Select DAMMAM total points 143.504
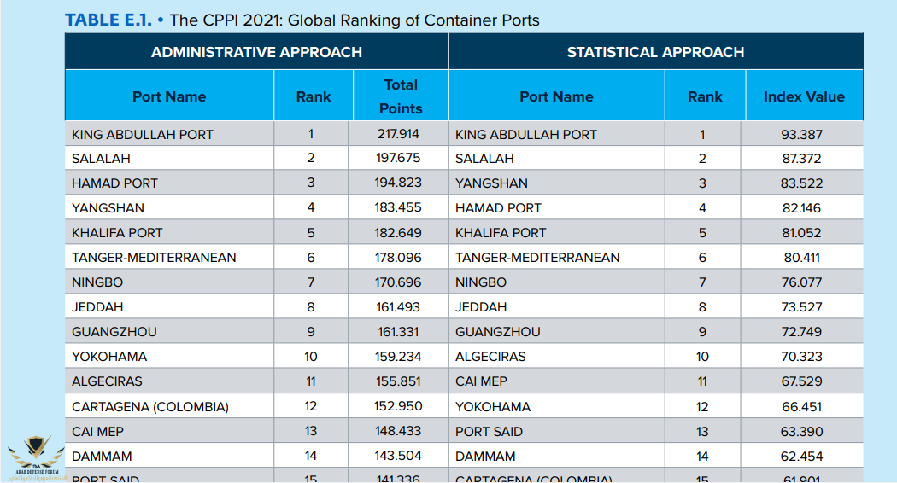897x483 pixels. coord(398,457)
